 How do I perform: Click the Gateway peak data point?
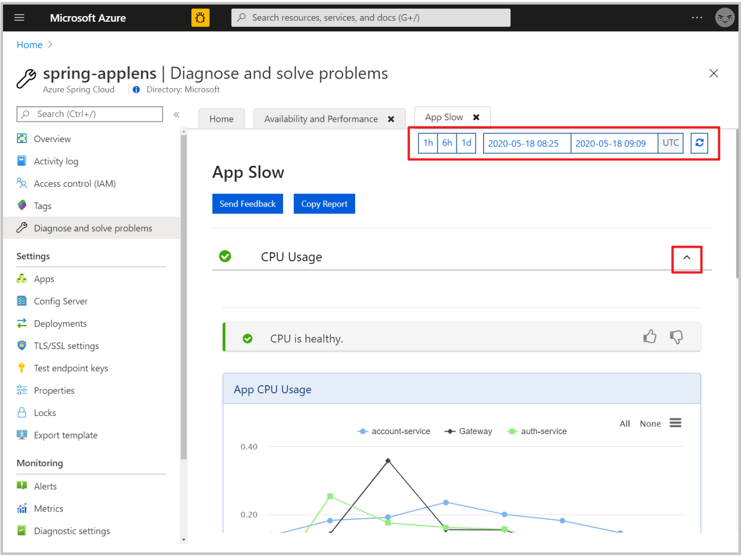click(387, 460)
